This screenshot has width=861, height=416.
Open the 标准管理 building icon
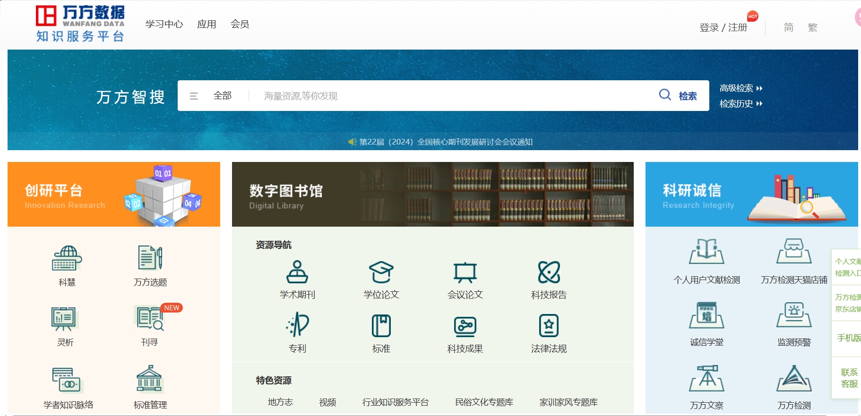(x=149, y=379)
